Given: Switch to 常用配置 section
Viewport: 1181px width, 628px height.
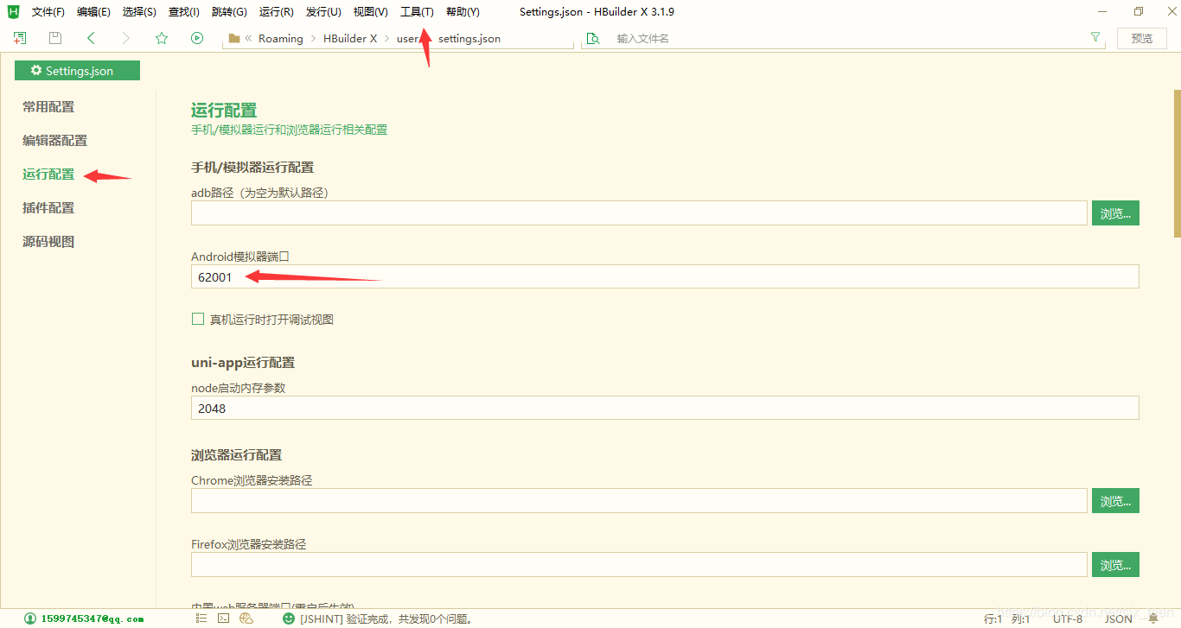Looking at the screenshot, I should (48, 107).
